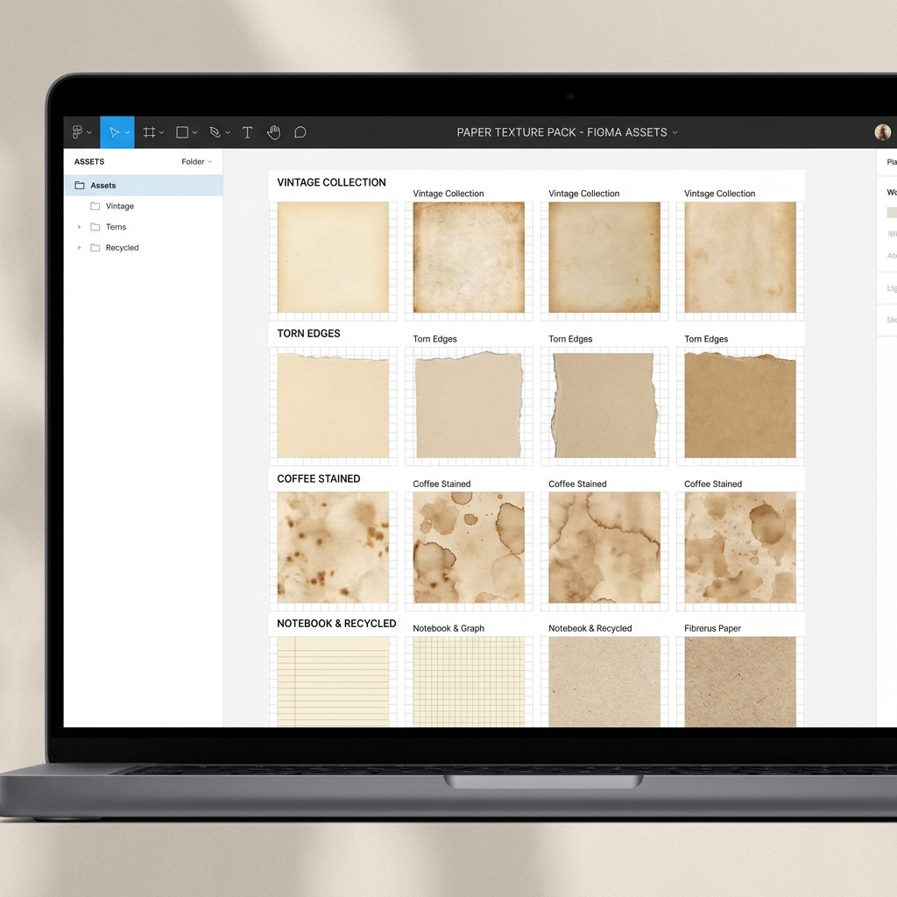Open shape tools dropdown next to Rectangle
897x897 pixels.
194,132
